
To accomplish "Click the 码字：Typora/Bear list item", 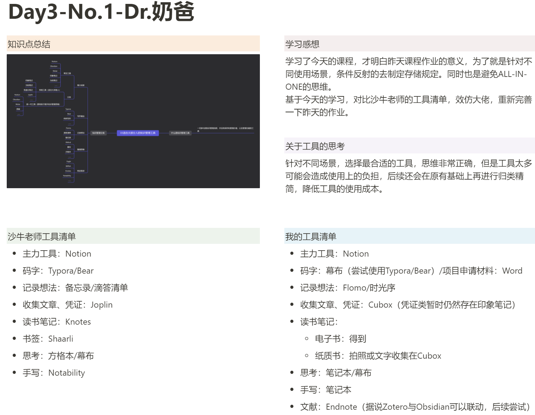I will (x=58, y=271).
